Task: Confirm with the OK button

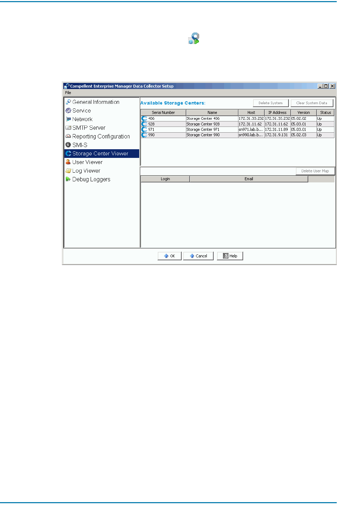Action: [169, 256]
